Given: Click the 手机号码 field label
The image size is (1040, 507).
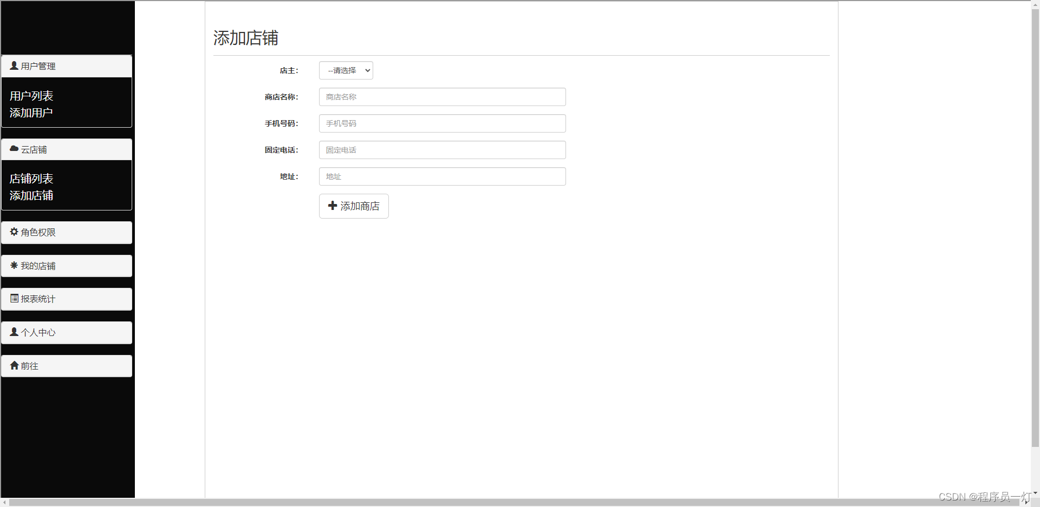Looking at the screenshot, I should coord(281,123).
